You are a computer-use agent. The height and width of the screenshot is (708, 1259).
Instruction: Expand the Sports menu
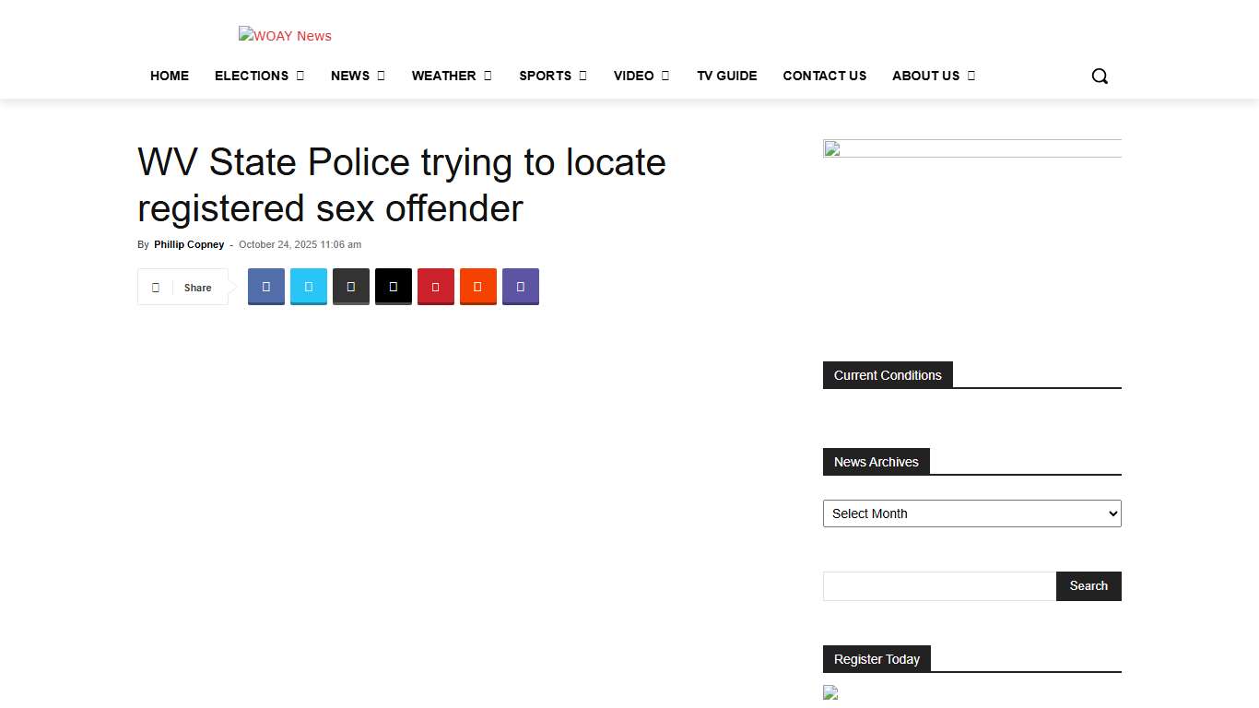[552, 76]
